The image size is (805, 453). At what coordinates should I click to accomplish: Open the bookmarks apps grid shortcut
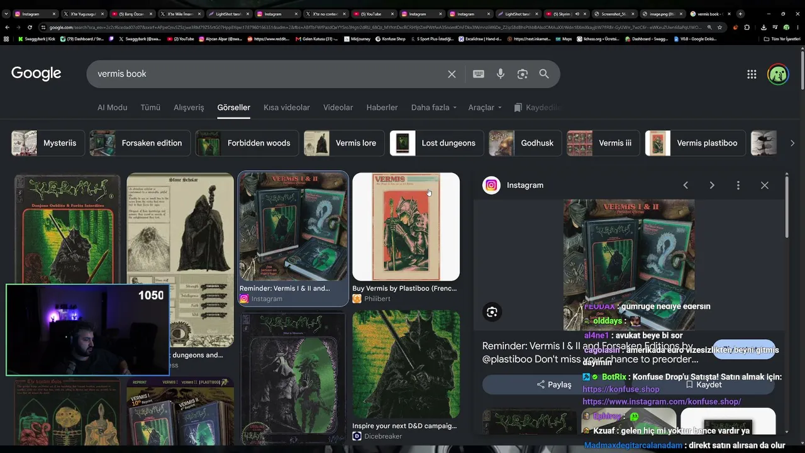[x=6, y=39]
